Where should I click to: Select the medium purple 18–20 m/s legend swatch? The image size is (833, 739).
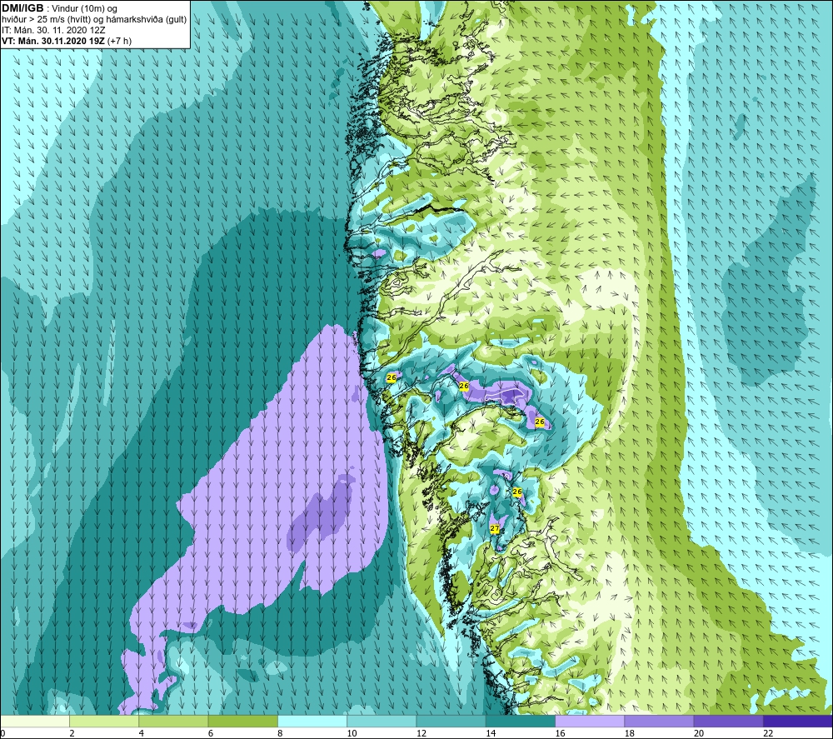(x=659, y=721)
